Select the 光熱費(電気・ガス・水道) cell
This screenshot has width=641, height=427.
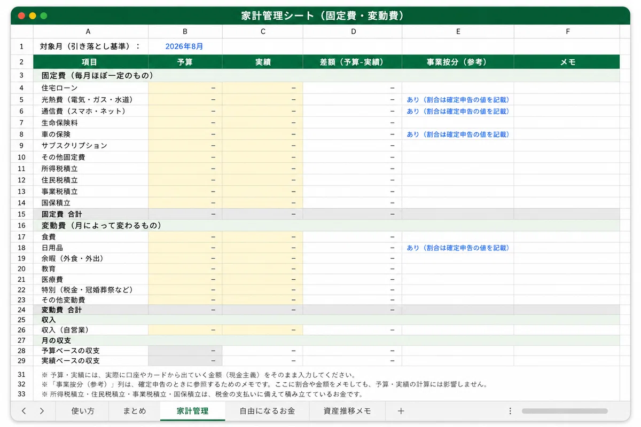[x=91, y=100]
